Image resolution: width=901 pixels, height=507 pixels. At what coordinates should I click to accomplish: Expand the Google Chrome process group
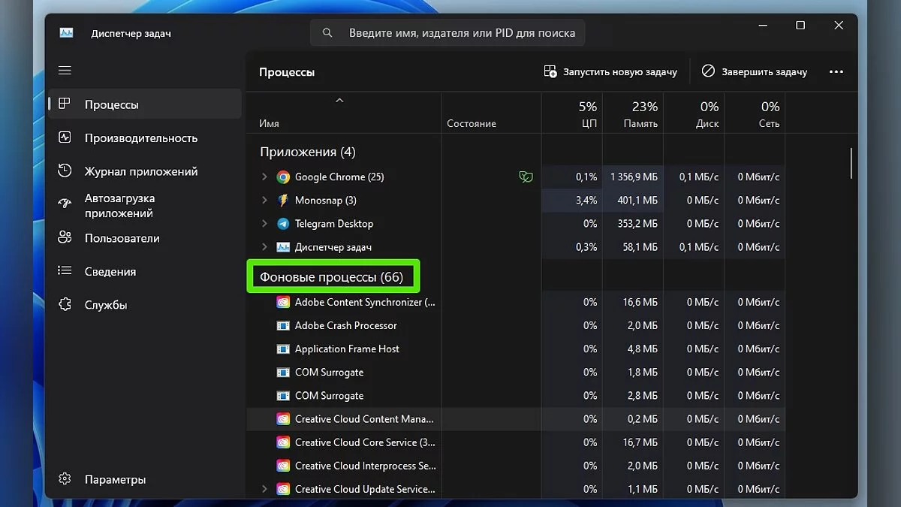264,177
